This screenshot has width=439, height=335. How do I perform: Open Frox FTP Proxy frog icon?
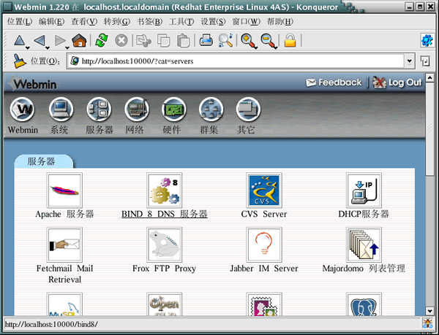tap(165, 244)
